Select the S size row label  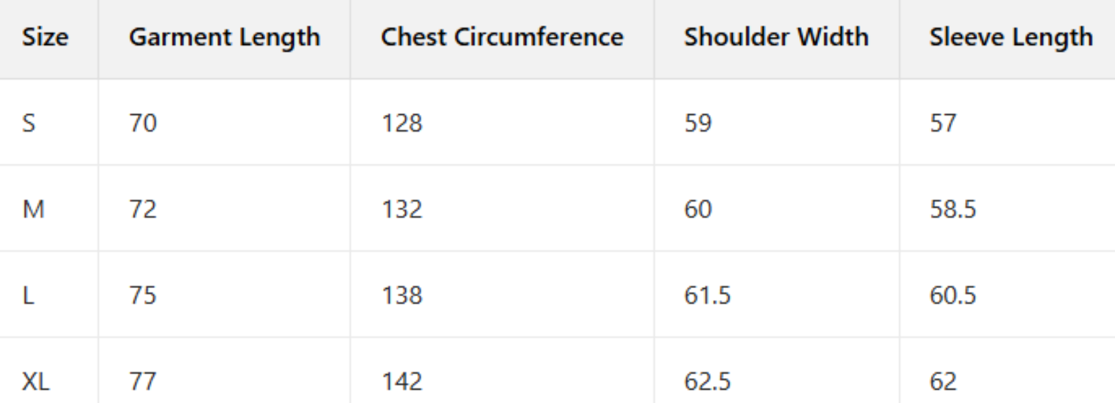pos(29,123)
